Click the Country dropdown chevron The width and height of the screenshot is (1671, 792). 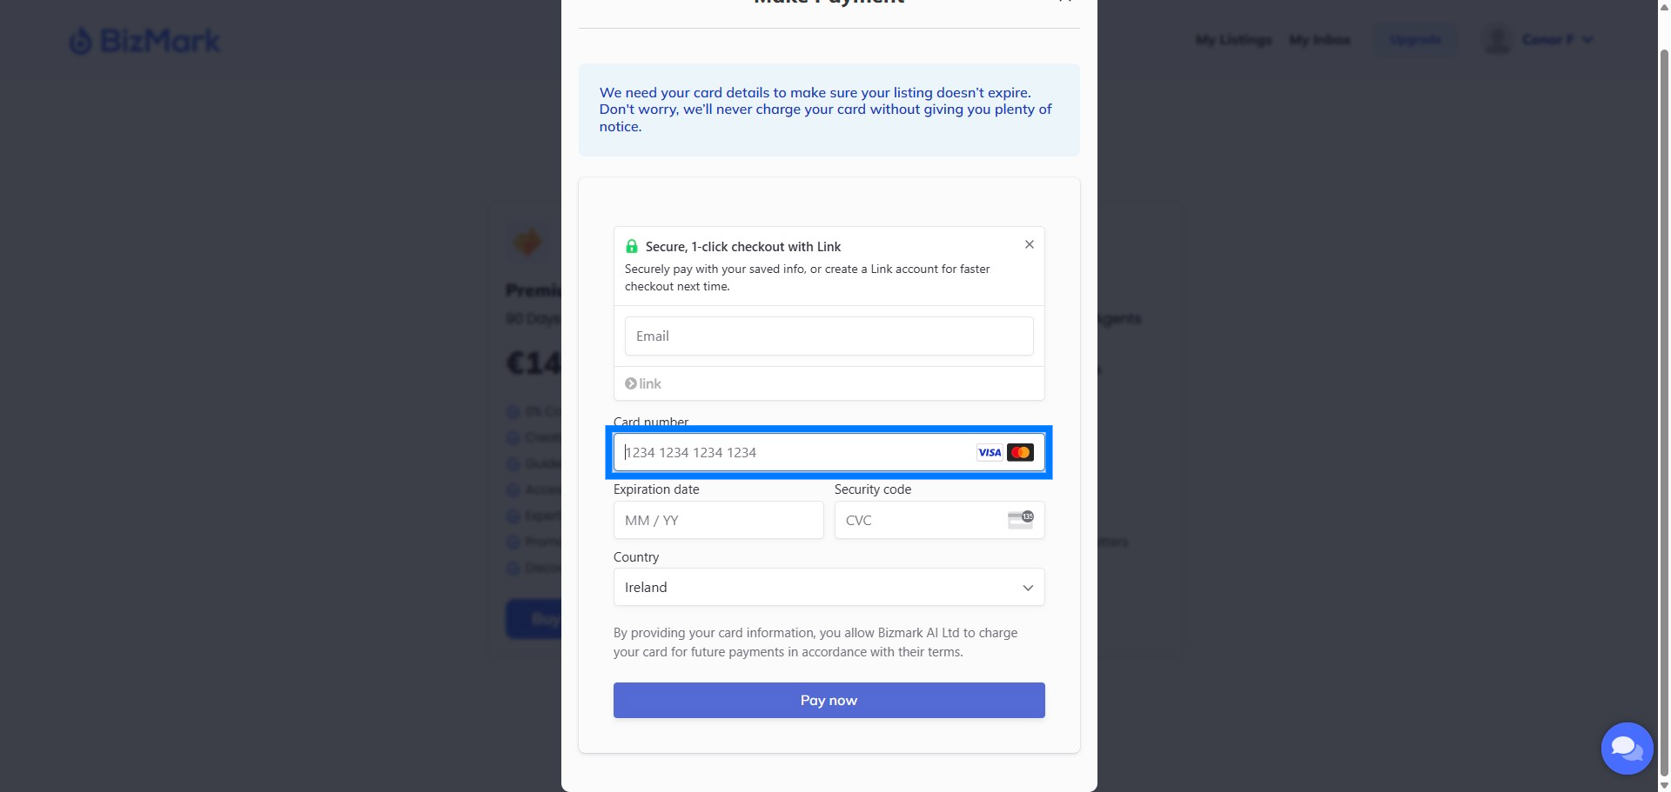click(1028, 588)
